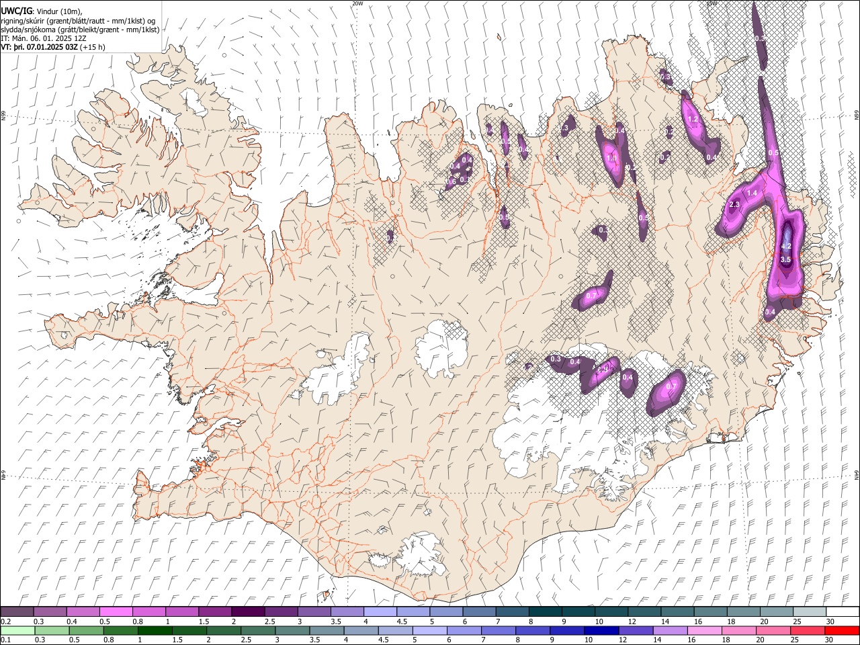
Task: Select the 20W longitude label
Action: pos(357,3)
